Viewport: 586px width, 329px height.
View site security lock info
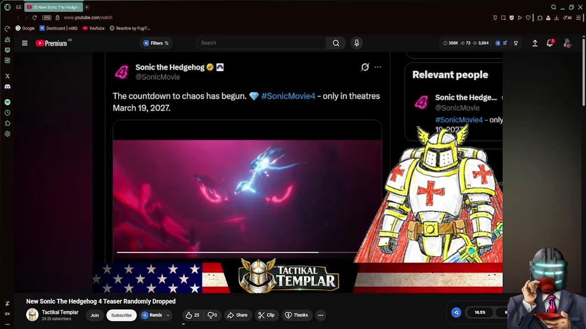tap(57, 17)
